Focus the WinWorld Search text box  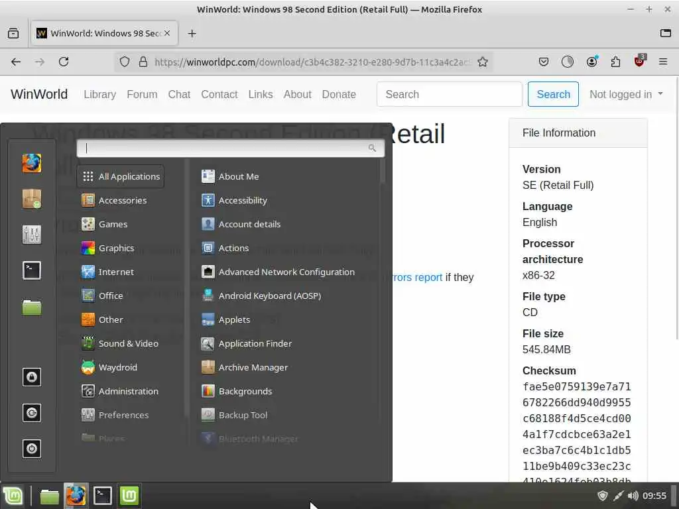click(450, 94)
